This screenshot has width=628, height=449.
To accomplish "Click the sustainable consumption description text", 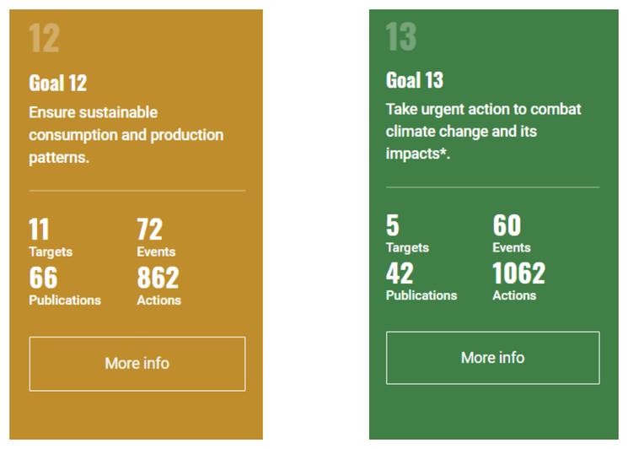I will (x=126, y=135).
